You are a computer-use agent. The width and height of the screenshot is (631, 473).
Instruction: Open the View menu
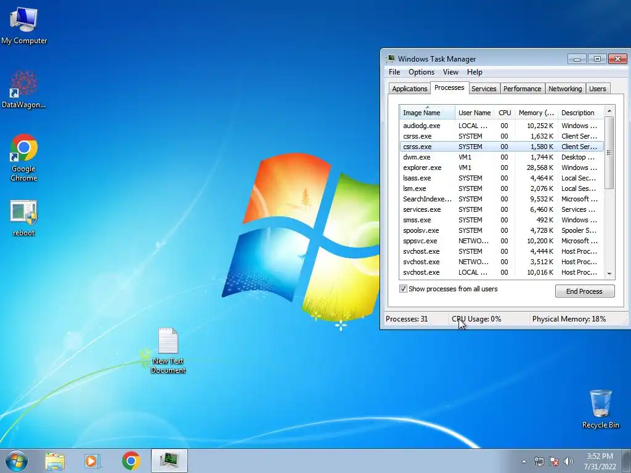tap(450, 72)
